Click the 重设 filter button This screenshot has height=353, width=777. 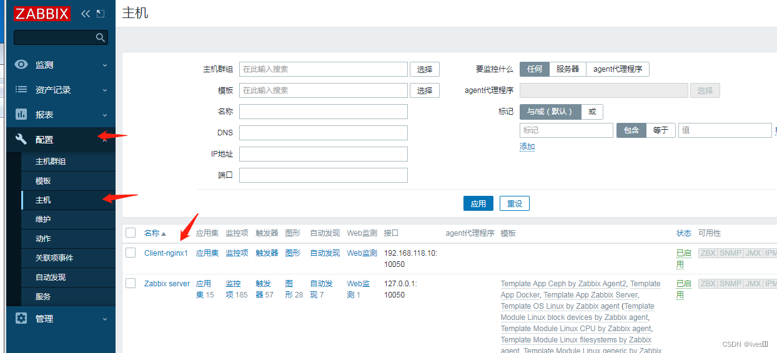[x=515, y=203]
